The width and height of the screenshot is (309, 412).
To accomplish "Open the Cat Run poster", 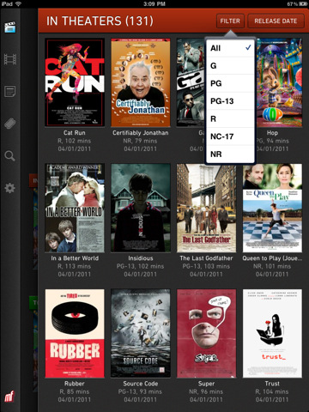I will pos(75,82).
